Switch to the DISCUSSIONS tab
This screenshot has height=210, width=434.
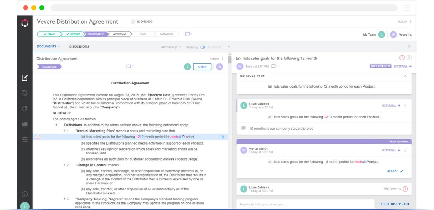[x=79, y=46]
